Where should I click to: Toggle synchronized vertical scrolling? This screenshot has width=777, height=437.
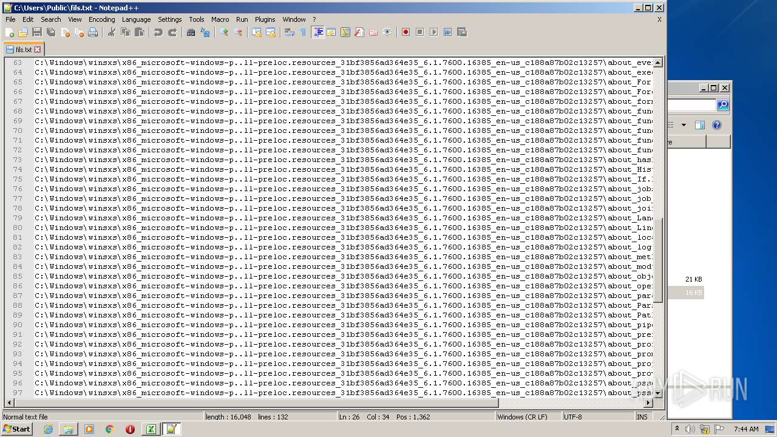click(257, 32)
